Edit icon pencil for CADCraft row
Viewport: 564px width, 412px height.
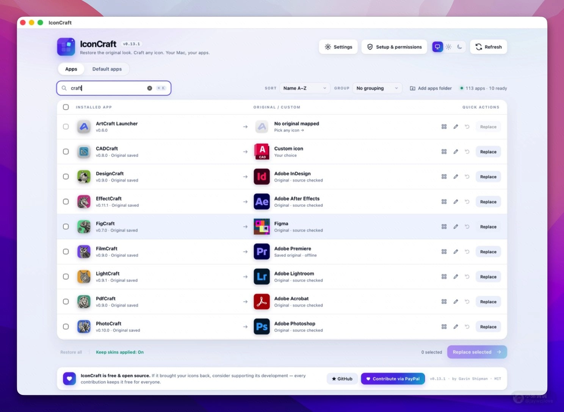(456, 152)
